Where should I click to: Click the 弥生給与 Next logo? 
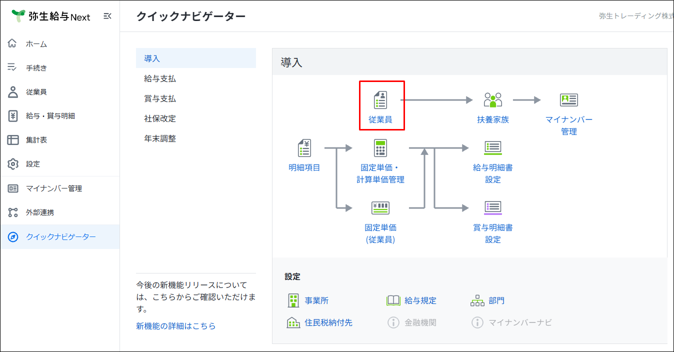point(51,16)
